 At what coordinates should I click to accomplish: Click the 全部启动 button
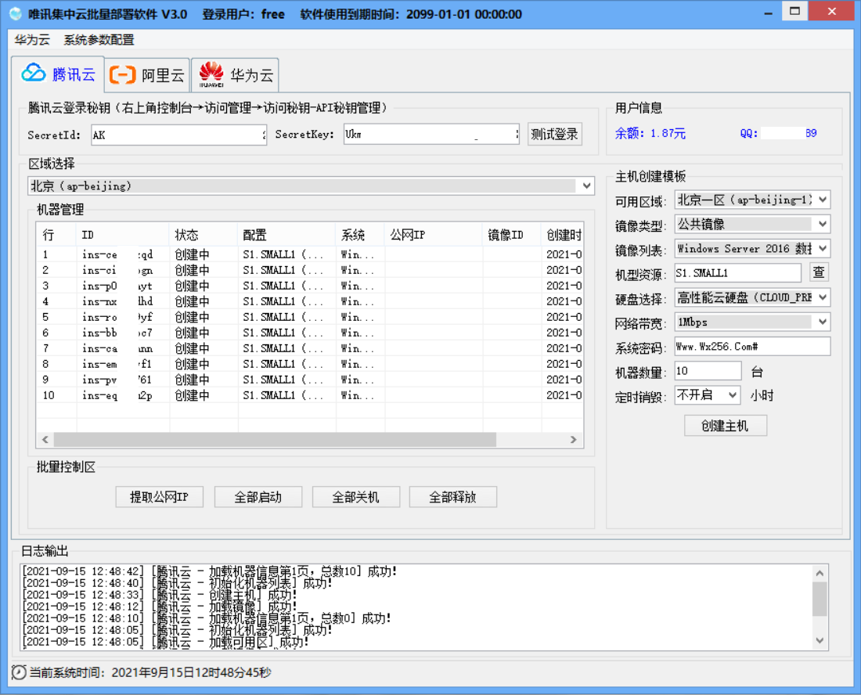coord(258,497)
